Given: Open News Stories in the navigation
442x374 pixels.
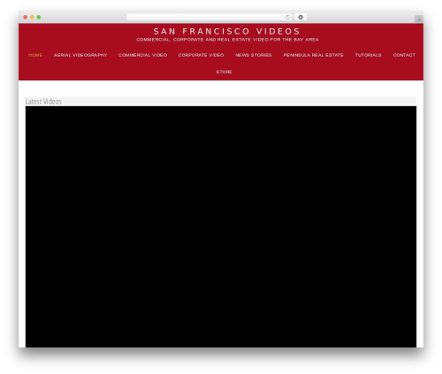Looking at the screenshot, I should pyautogui.click(x=254, y=55).
